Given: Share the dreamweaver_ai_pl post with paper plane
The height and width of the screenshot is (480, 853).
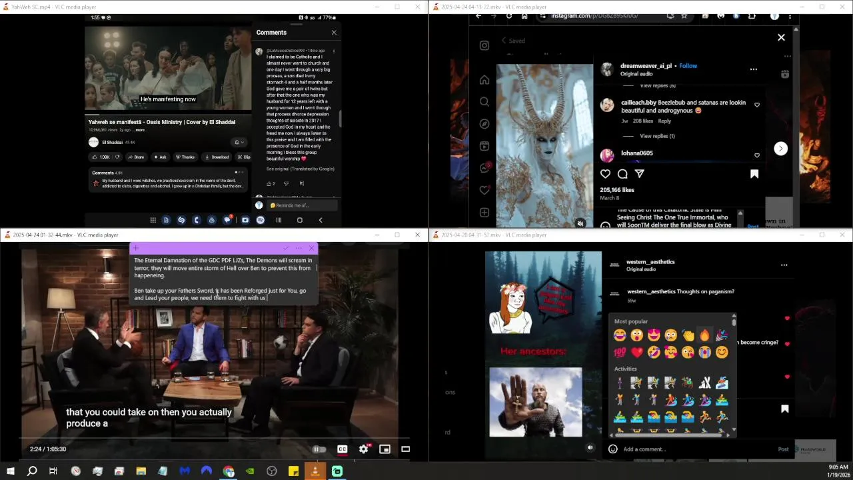Looking at the screenshot, I should pos(640,174).
